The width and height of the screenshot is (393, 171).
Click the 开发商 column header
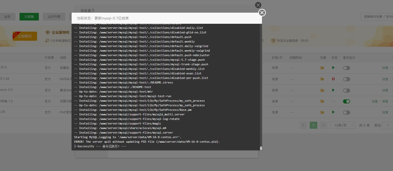(x=49, y=58)
